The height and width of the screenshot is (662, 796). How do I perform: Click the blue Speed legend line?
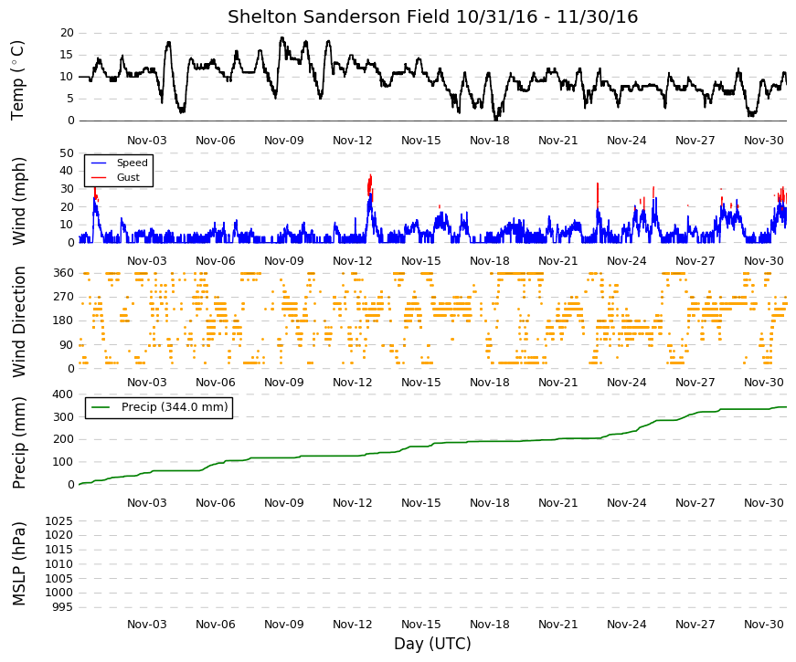point(98,163)
